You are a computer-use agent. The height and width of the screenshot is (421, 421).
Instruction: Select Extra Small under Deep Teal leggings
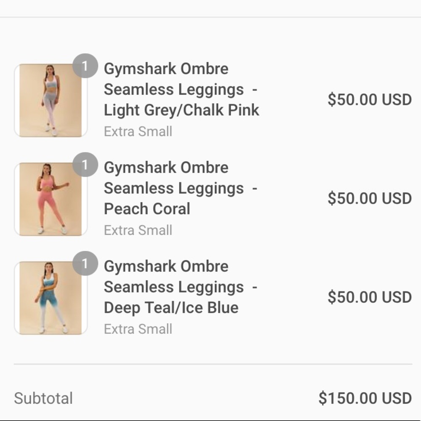pyautogui.click(x=138, y=329)
